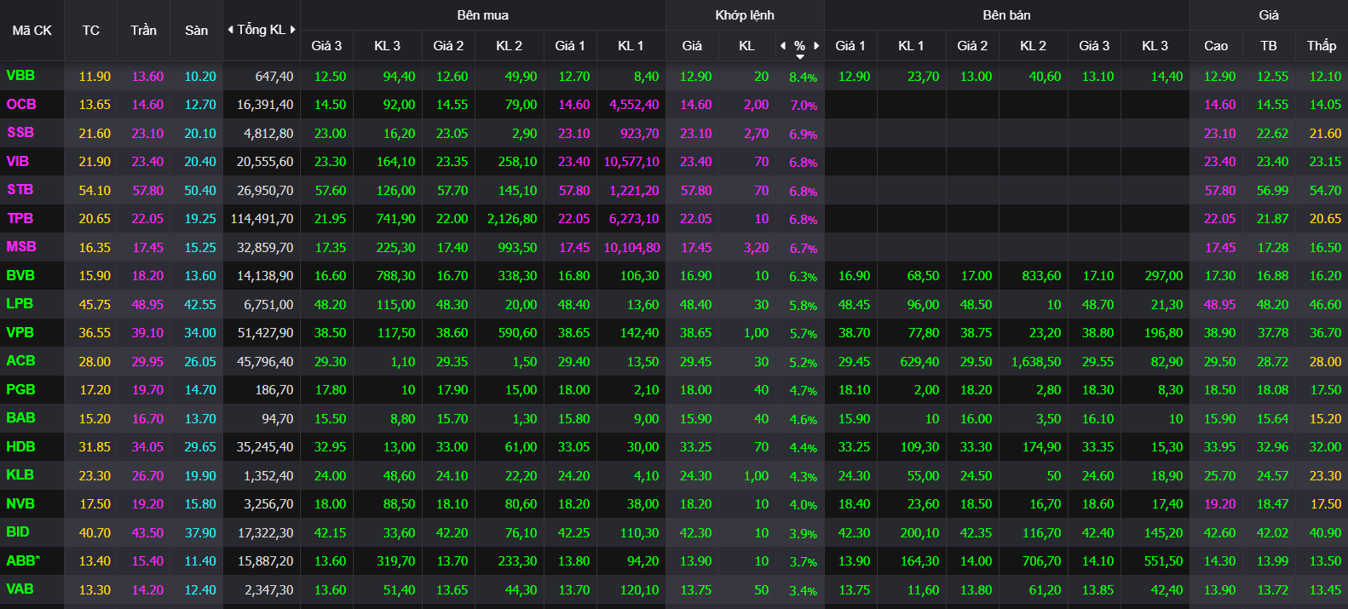Open stock symbol SSB
Screen dimensions: 1348x609
(20, 133)
